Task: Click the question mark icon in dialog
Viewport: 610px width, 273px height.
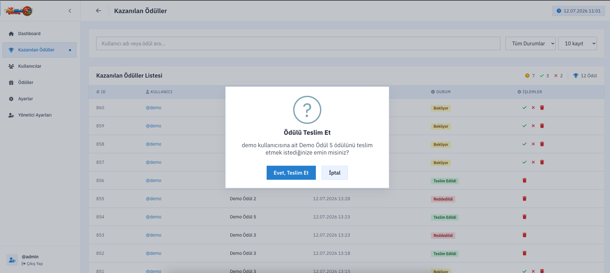Action: (x=307, y=110)
